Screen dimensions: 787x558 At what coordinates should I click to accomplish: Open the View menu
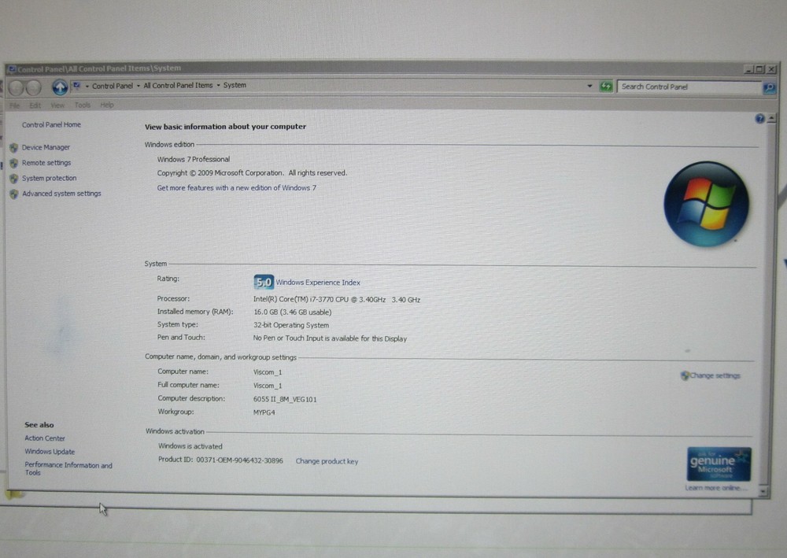57,104
